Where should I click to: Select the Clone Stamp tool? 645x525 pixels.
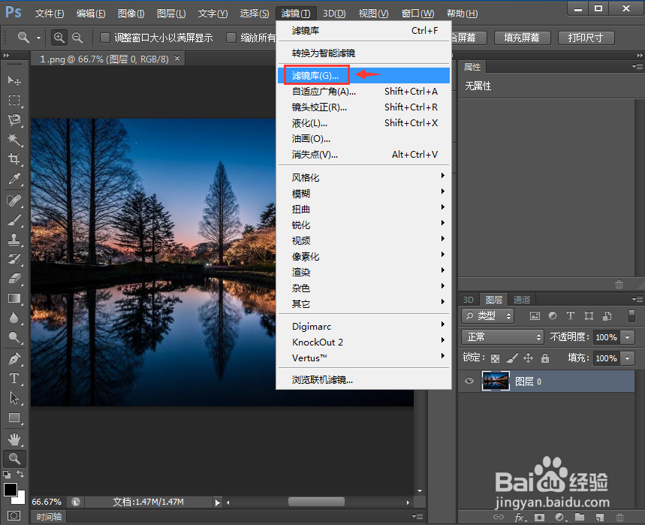pos(14,240)
